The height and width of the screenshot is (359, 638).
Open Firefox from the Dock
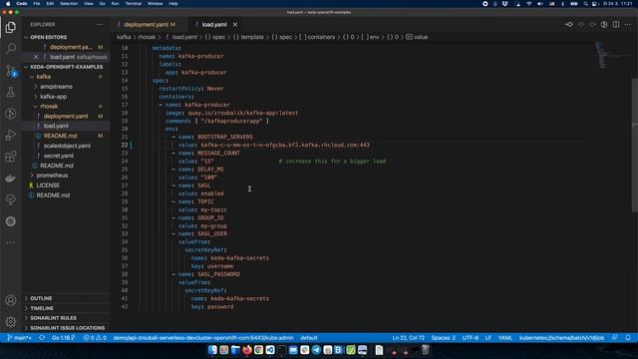(247, 350)
